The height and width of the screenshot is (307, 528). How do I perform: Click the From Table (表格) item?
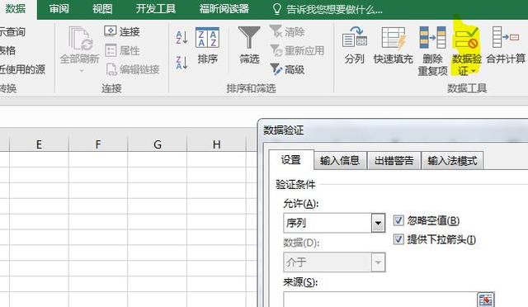[x=7, y=50]
